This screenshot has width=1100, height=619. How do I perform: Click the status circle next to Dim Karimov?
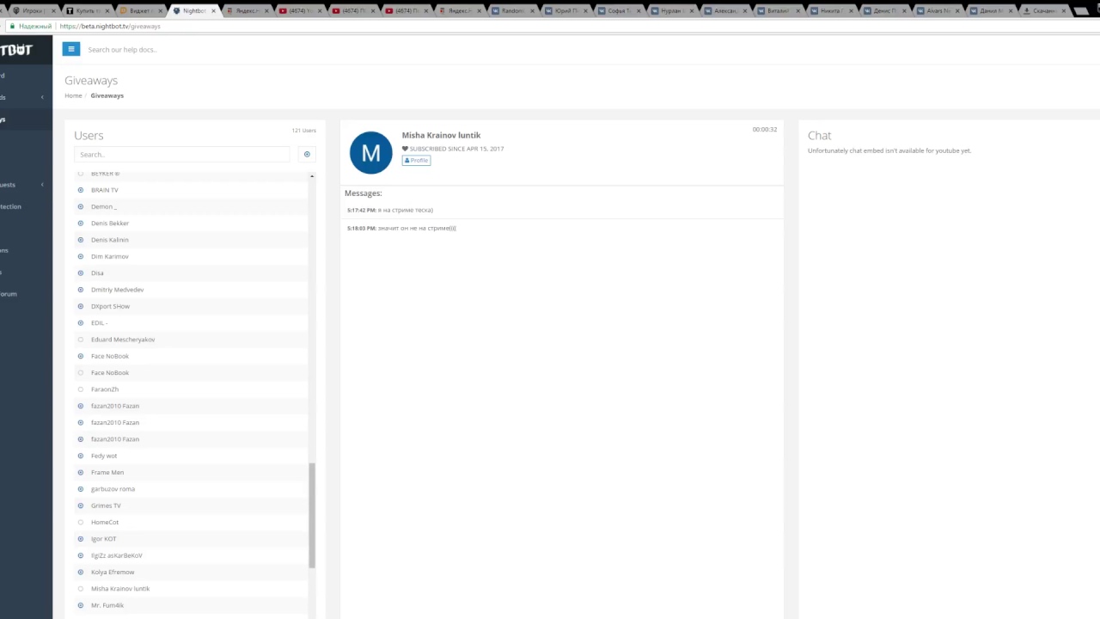(81, 256)
